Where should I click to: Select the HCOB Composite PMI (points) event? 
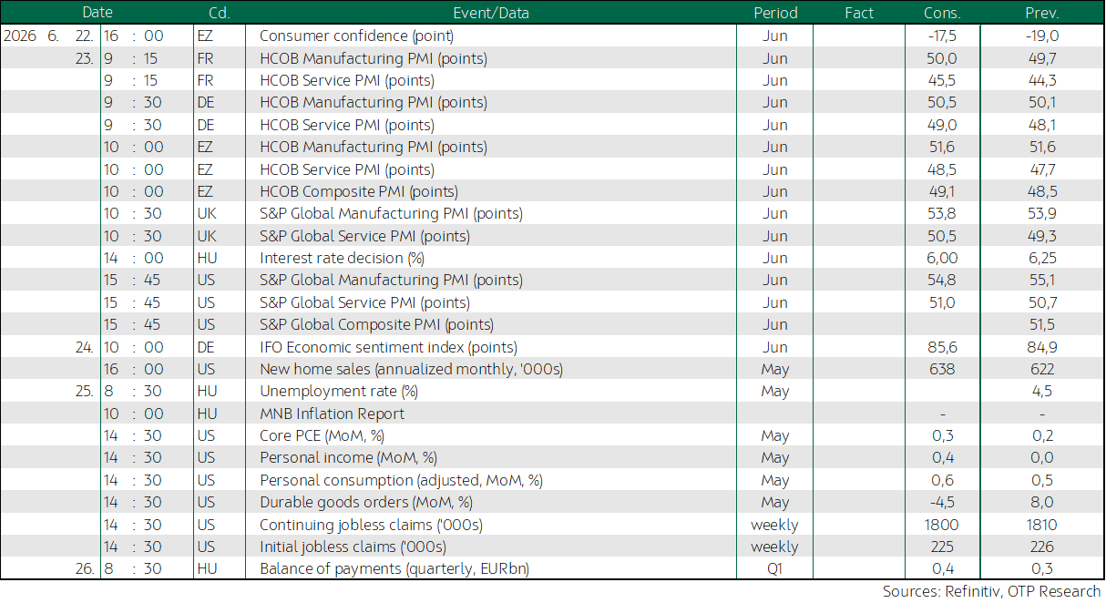pyautogui.click(x=359, y=191)
